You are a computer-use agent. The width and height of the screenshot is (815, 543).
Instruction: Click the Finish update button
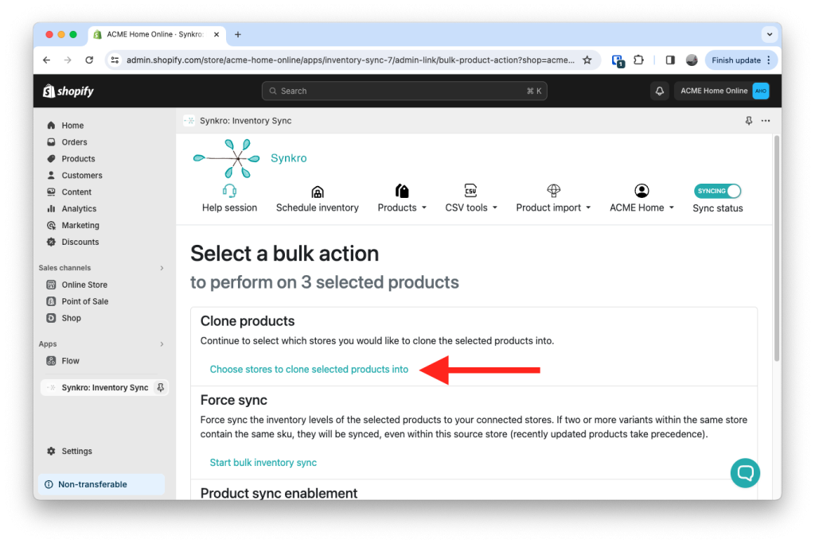[735, 60]
